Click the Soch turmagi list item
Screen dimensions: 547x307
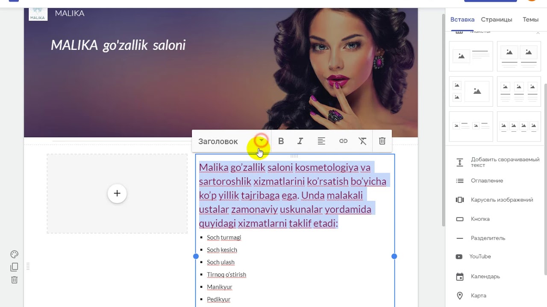click(x=224, y=237)
